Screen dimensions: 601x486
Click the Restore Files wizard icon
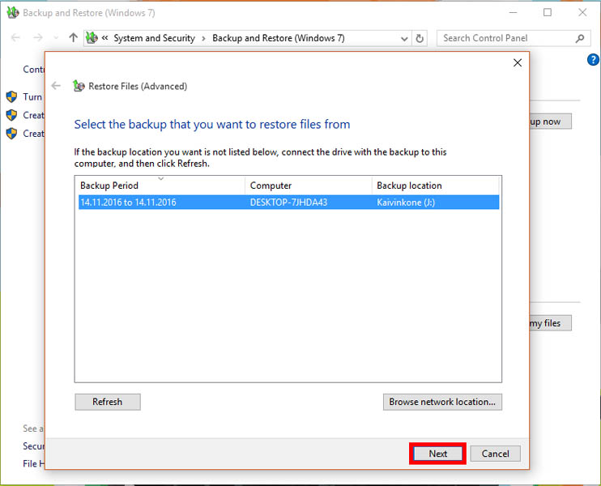pyautogui.click(x=79, y=86)
